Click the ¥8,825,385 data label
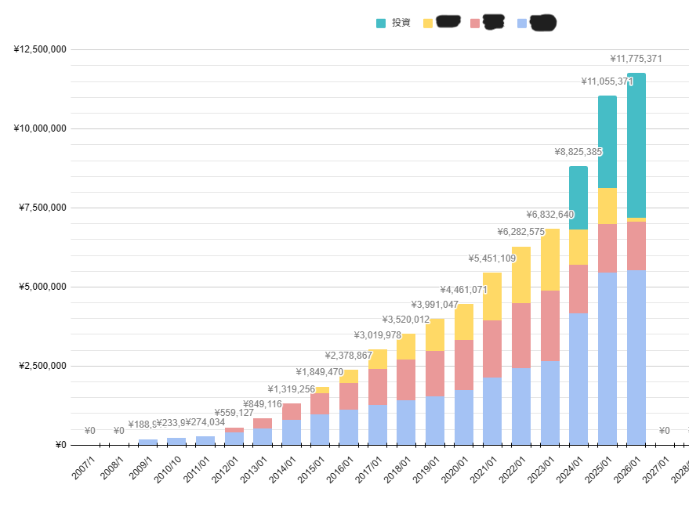The width and height of the screenshot is (689, 506). click(x=578, y=152)
